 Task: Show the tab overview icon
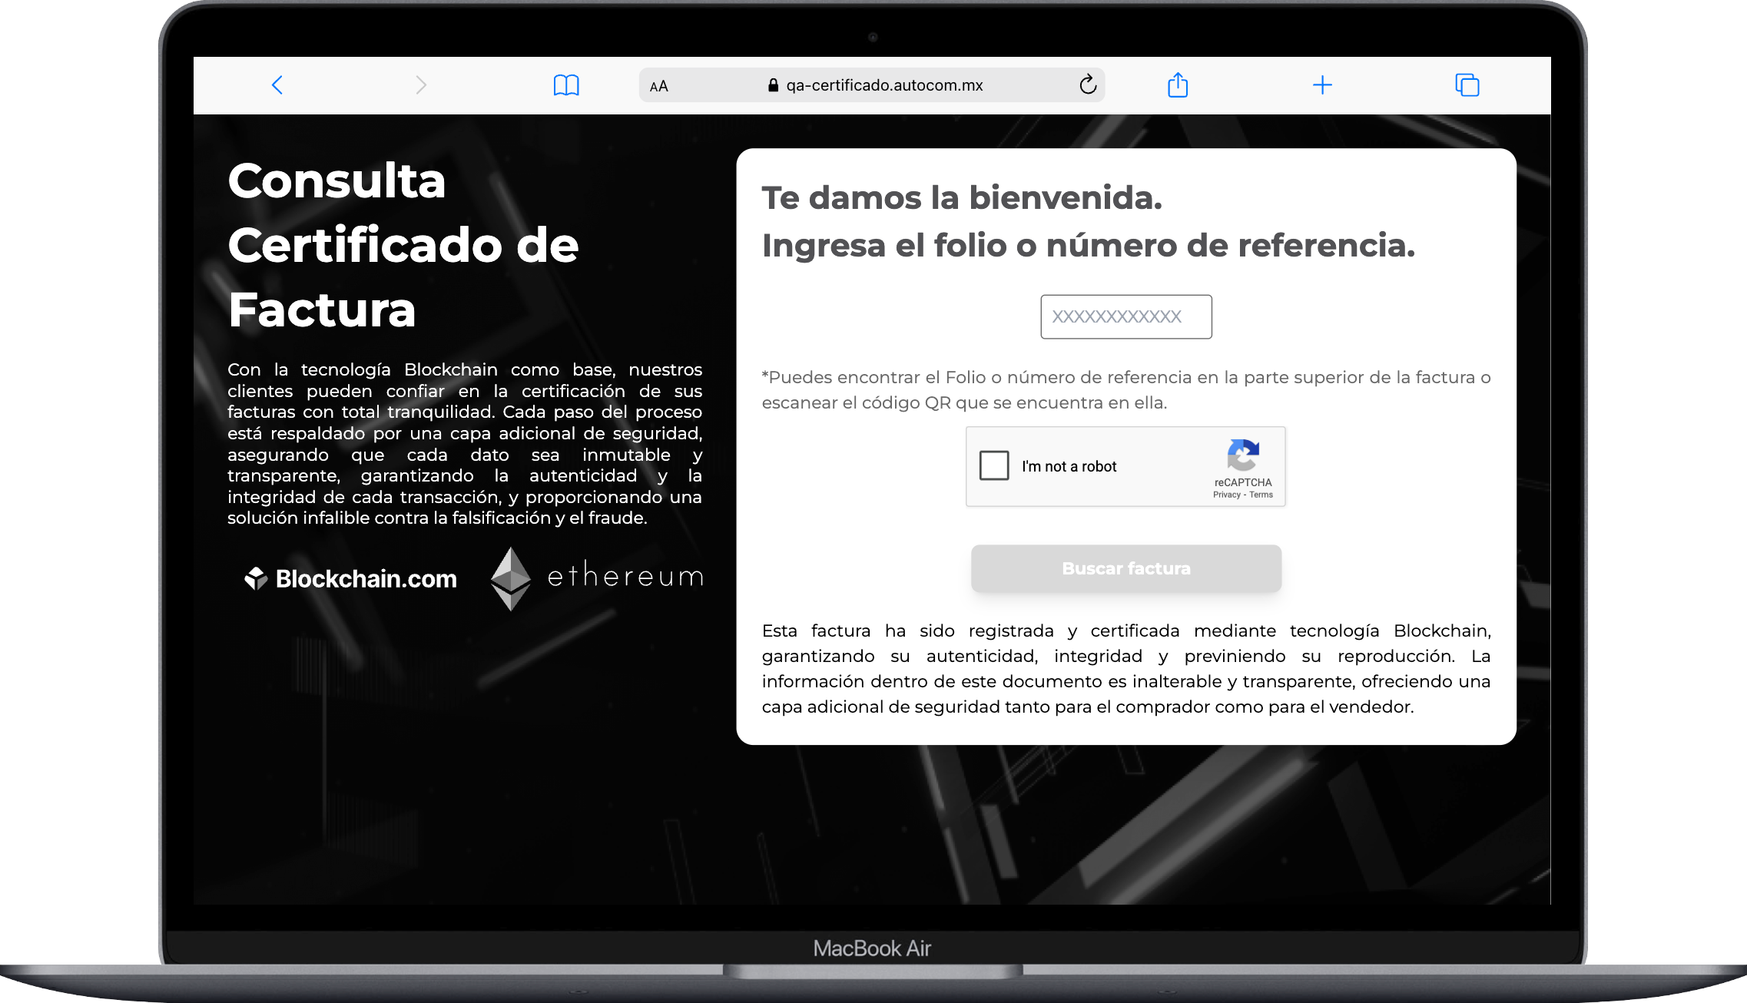tap(1467, 85)
